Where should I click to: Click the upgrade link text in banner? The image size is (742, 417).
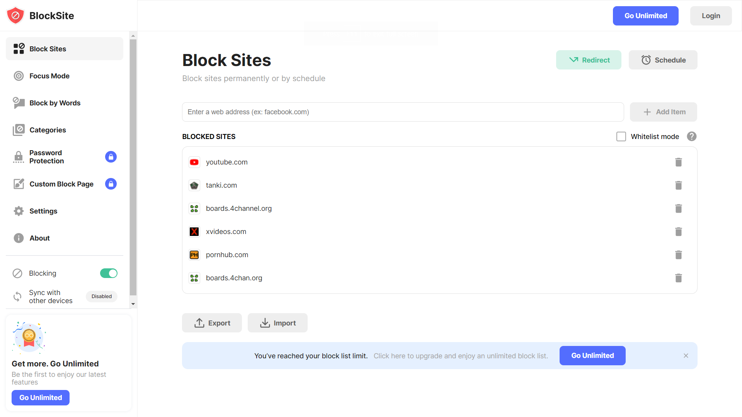(x=461, y=356)
